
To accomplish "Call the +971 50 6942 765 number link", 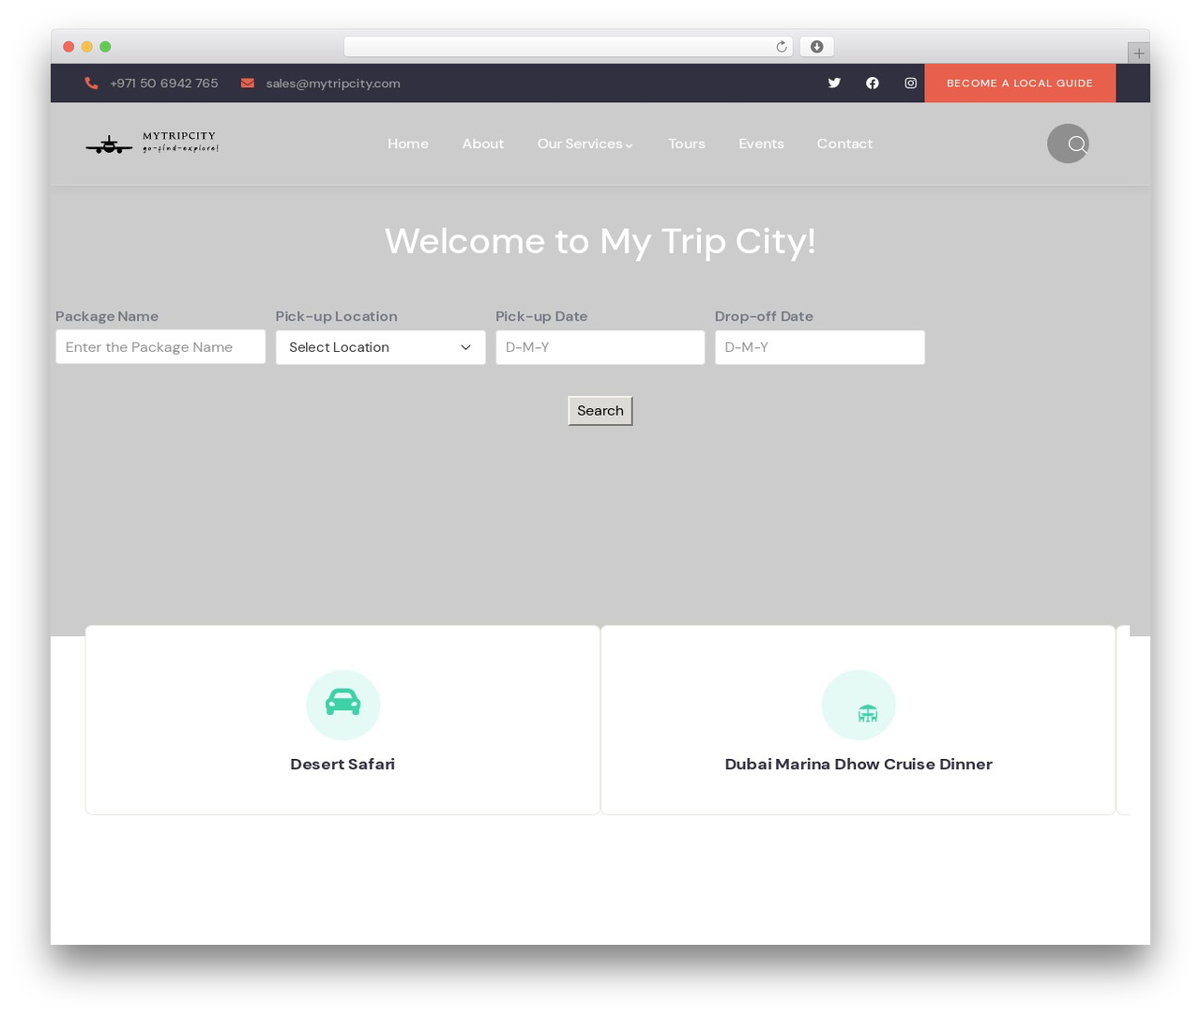I will coord(163,83).
